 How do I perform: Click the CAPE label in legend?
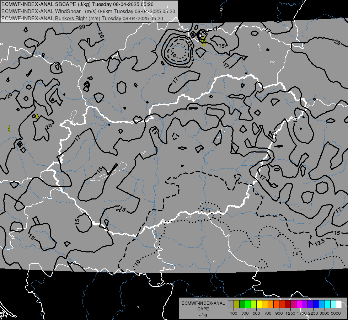203,309
